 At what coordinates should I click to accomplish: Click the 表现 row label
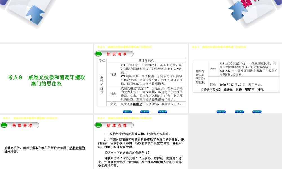tap(213, 69)
